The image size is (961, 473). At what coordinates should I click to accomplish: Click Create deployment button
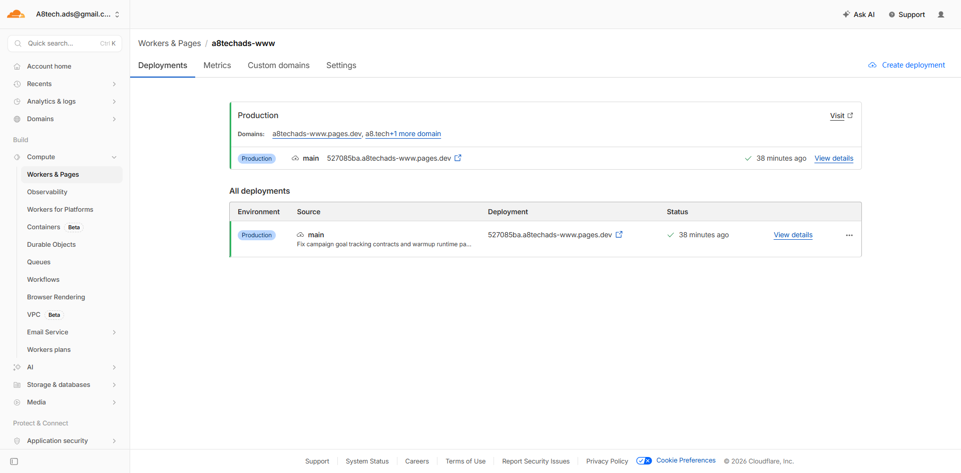906,65
